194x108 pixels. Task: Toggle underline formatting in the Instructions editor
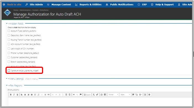[x=17, y=94]
